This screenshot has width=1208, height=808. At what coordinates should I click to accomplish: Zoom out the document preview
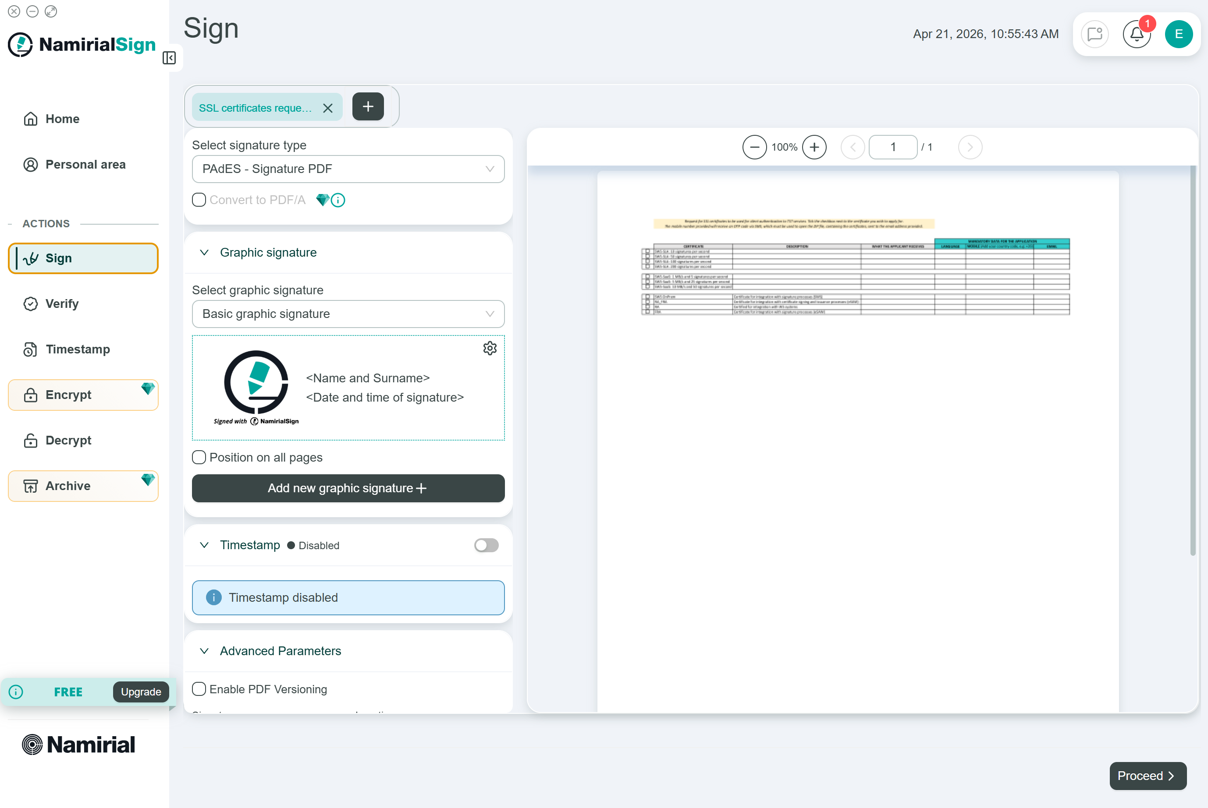754,148
